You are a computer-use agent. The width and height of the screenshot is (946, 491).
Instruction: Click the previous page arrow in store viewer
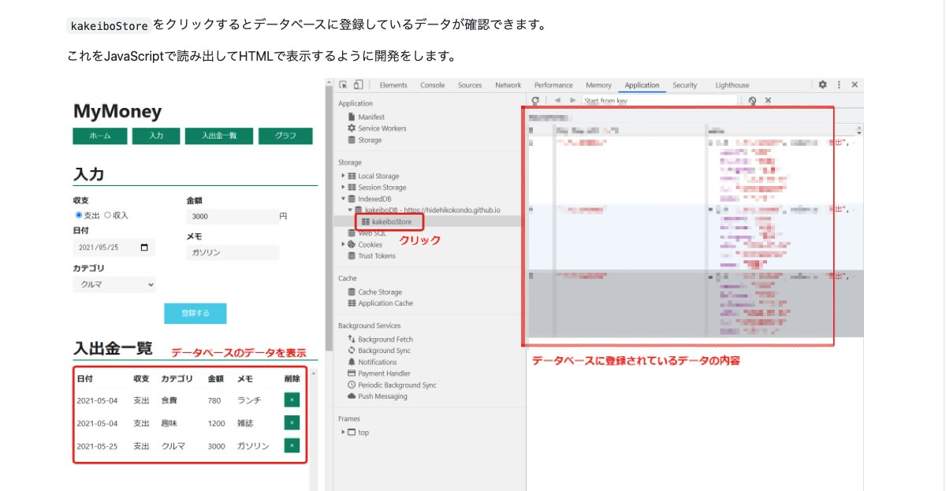pyautogui.click(x=558, y=99)
